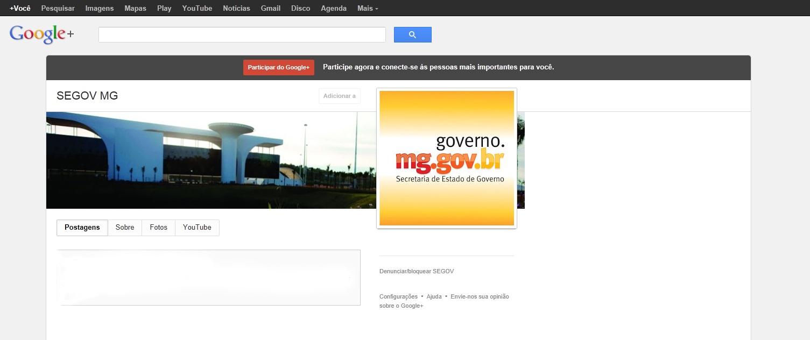Open the SEGOV profile picture
This screenshot has height=340, width=810.
pyautogui.click(x=446, y=158)
